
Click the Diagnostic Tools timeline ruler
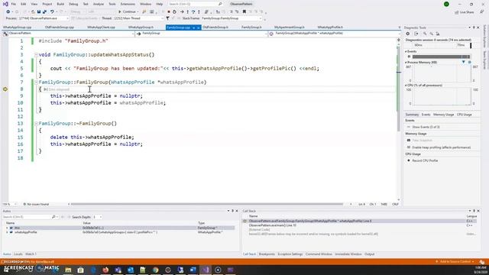[x=439, y=46]
